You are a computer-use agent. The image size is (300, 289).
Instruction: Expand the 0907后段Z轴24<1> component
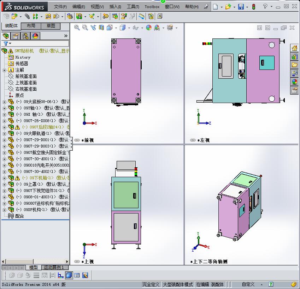(x=4, y=127)
